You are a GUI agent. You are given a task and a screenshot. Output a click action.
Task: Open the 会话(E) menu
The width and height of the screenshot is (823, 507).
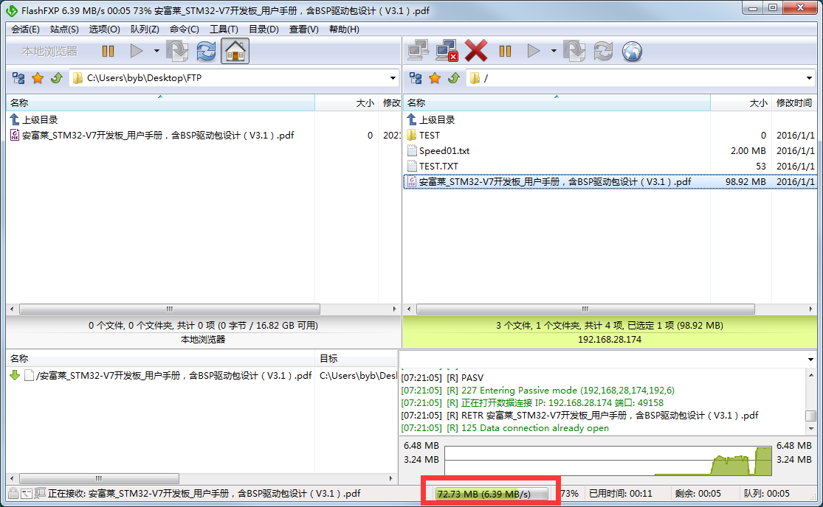tap(25, 29)
